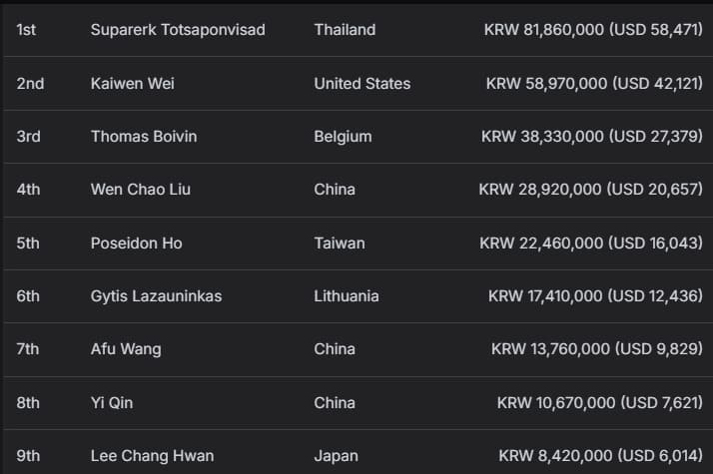Select the Japan country cell

coord(336,456)
